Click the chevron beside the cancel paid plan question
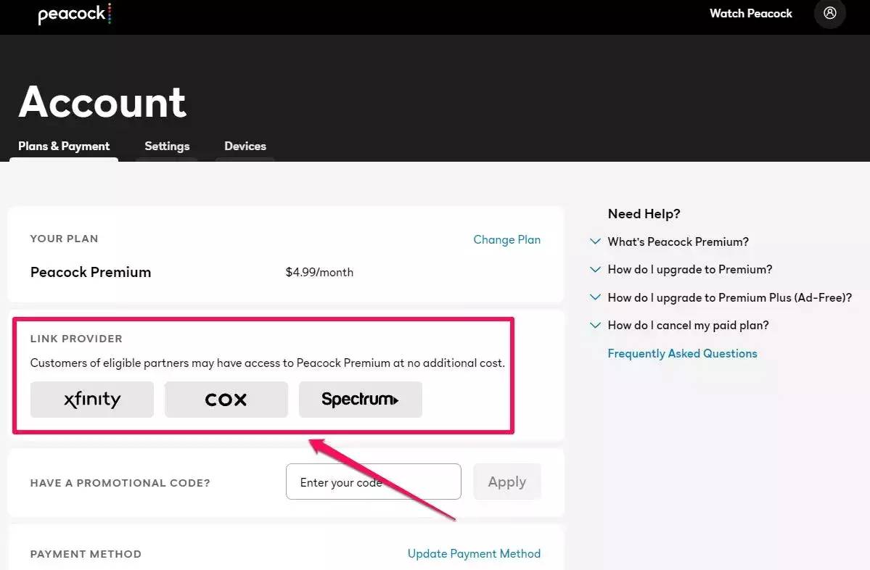870x570 pixels. (595, 326)
